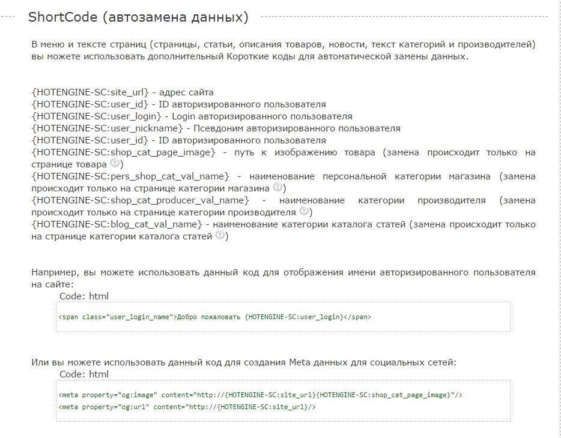This screenshot has height=438, width=561.
Task: Click the paragraph starting with "Например"
Action: [x=283, y=278]
